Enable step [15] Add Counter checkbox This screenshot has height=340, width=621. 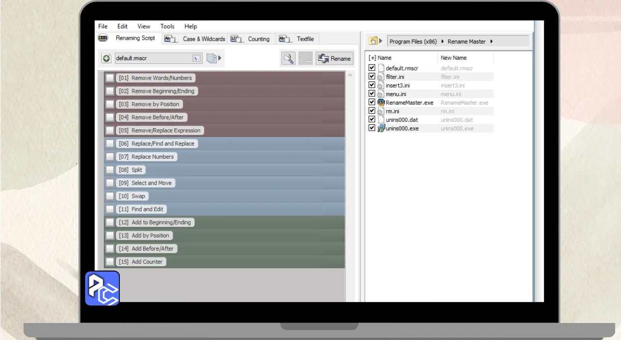pyautogui.click(x=110, y=262)
